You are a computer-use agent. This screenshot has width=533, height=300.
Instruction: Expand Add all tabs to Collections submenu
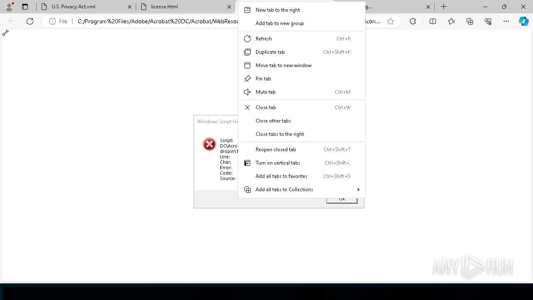[x=301, y=190]
